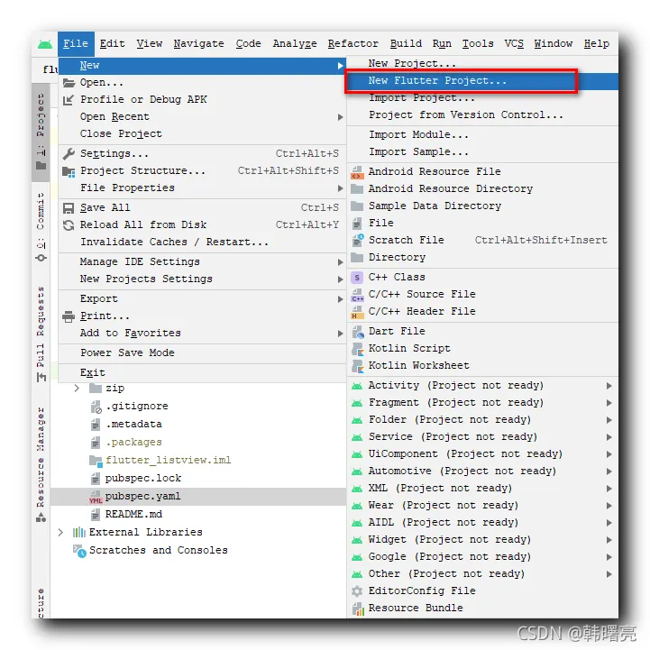This screenshot has height=650, width=650.
Task: Open the Help menu
Action: point(597,44)
